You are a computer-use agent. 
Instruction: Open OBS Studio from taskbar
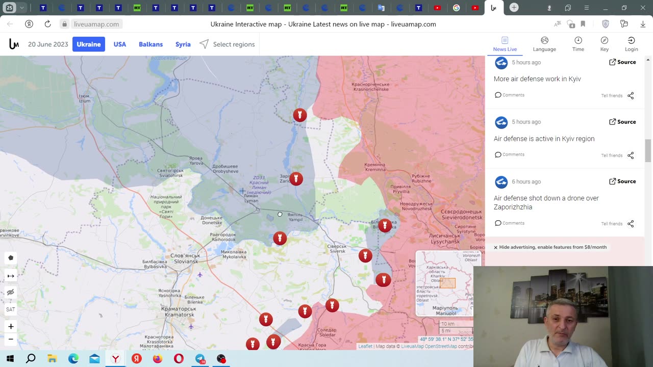pyautogui.click(x=221, y=359)
